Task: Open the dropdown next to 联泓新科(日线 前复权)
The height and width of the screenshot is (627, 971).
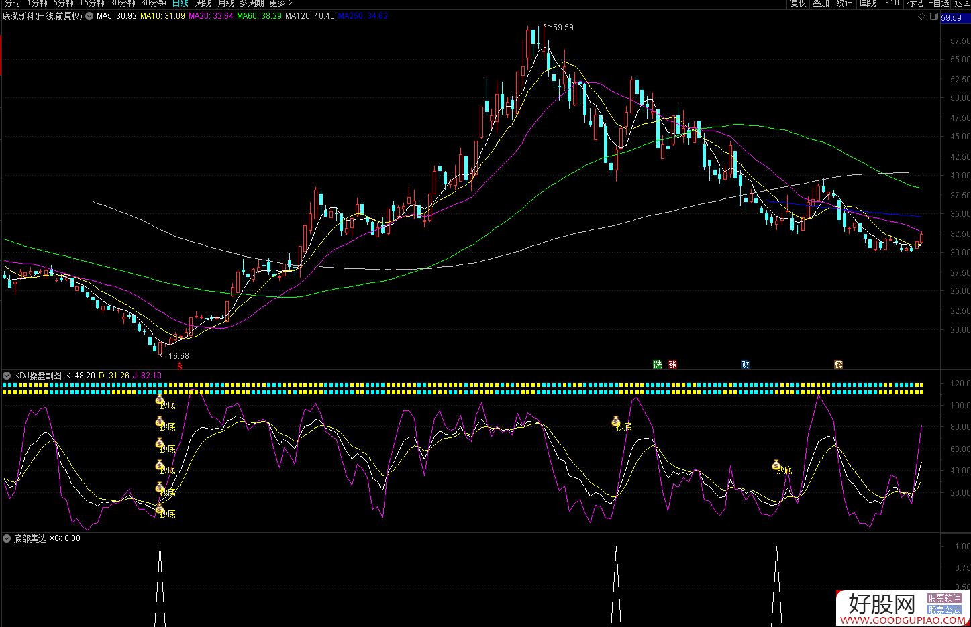Action: [89, 16]
